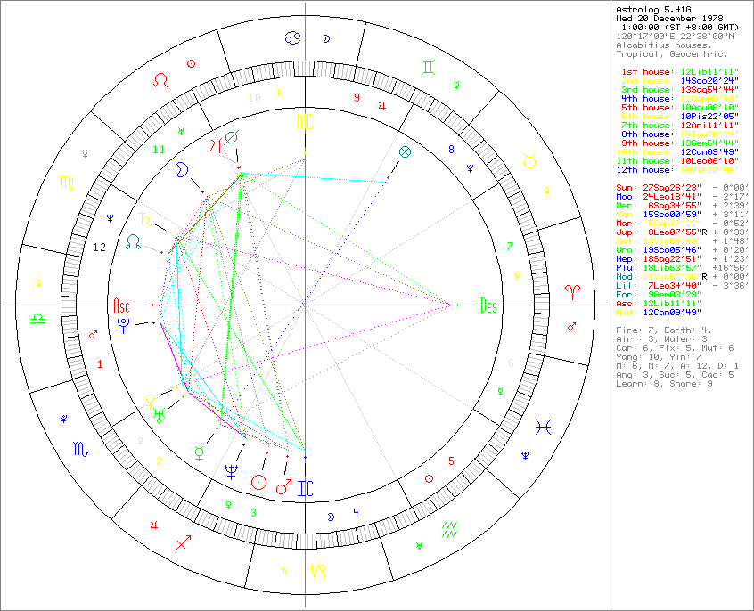754x611 pixels.
Task: Click the Mars glyph beside the Sun
Action: 283,487
